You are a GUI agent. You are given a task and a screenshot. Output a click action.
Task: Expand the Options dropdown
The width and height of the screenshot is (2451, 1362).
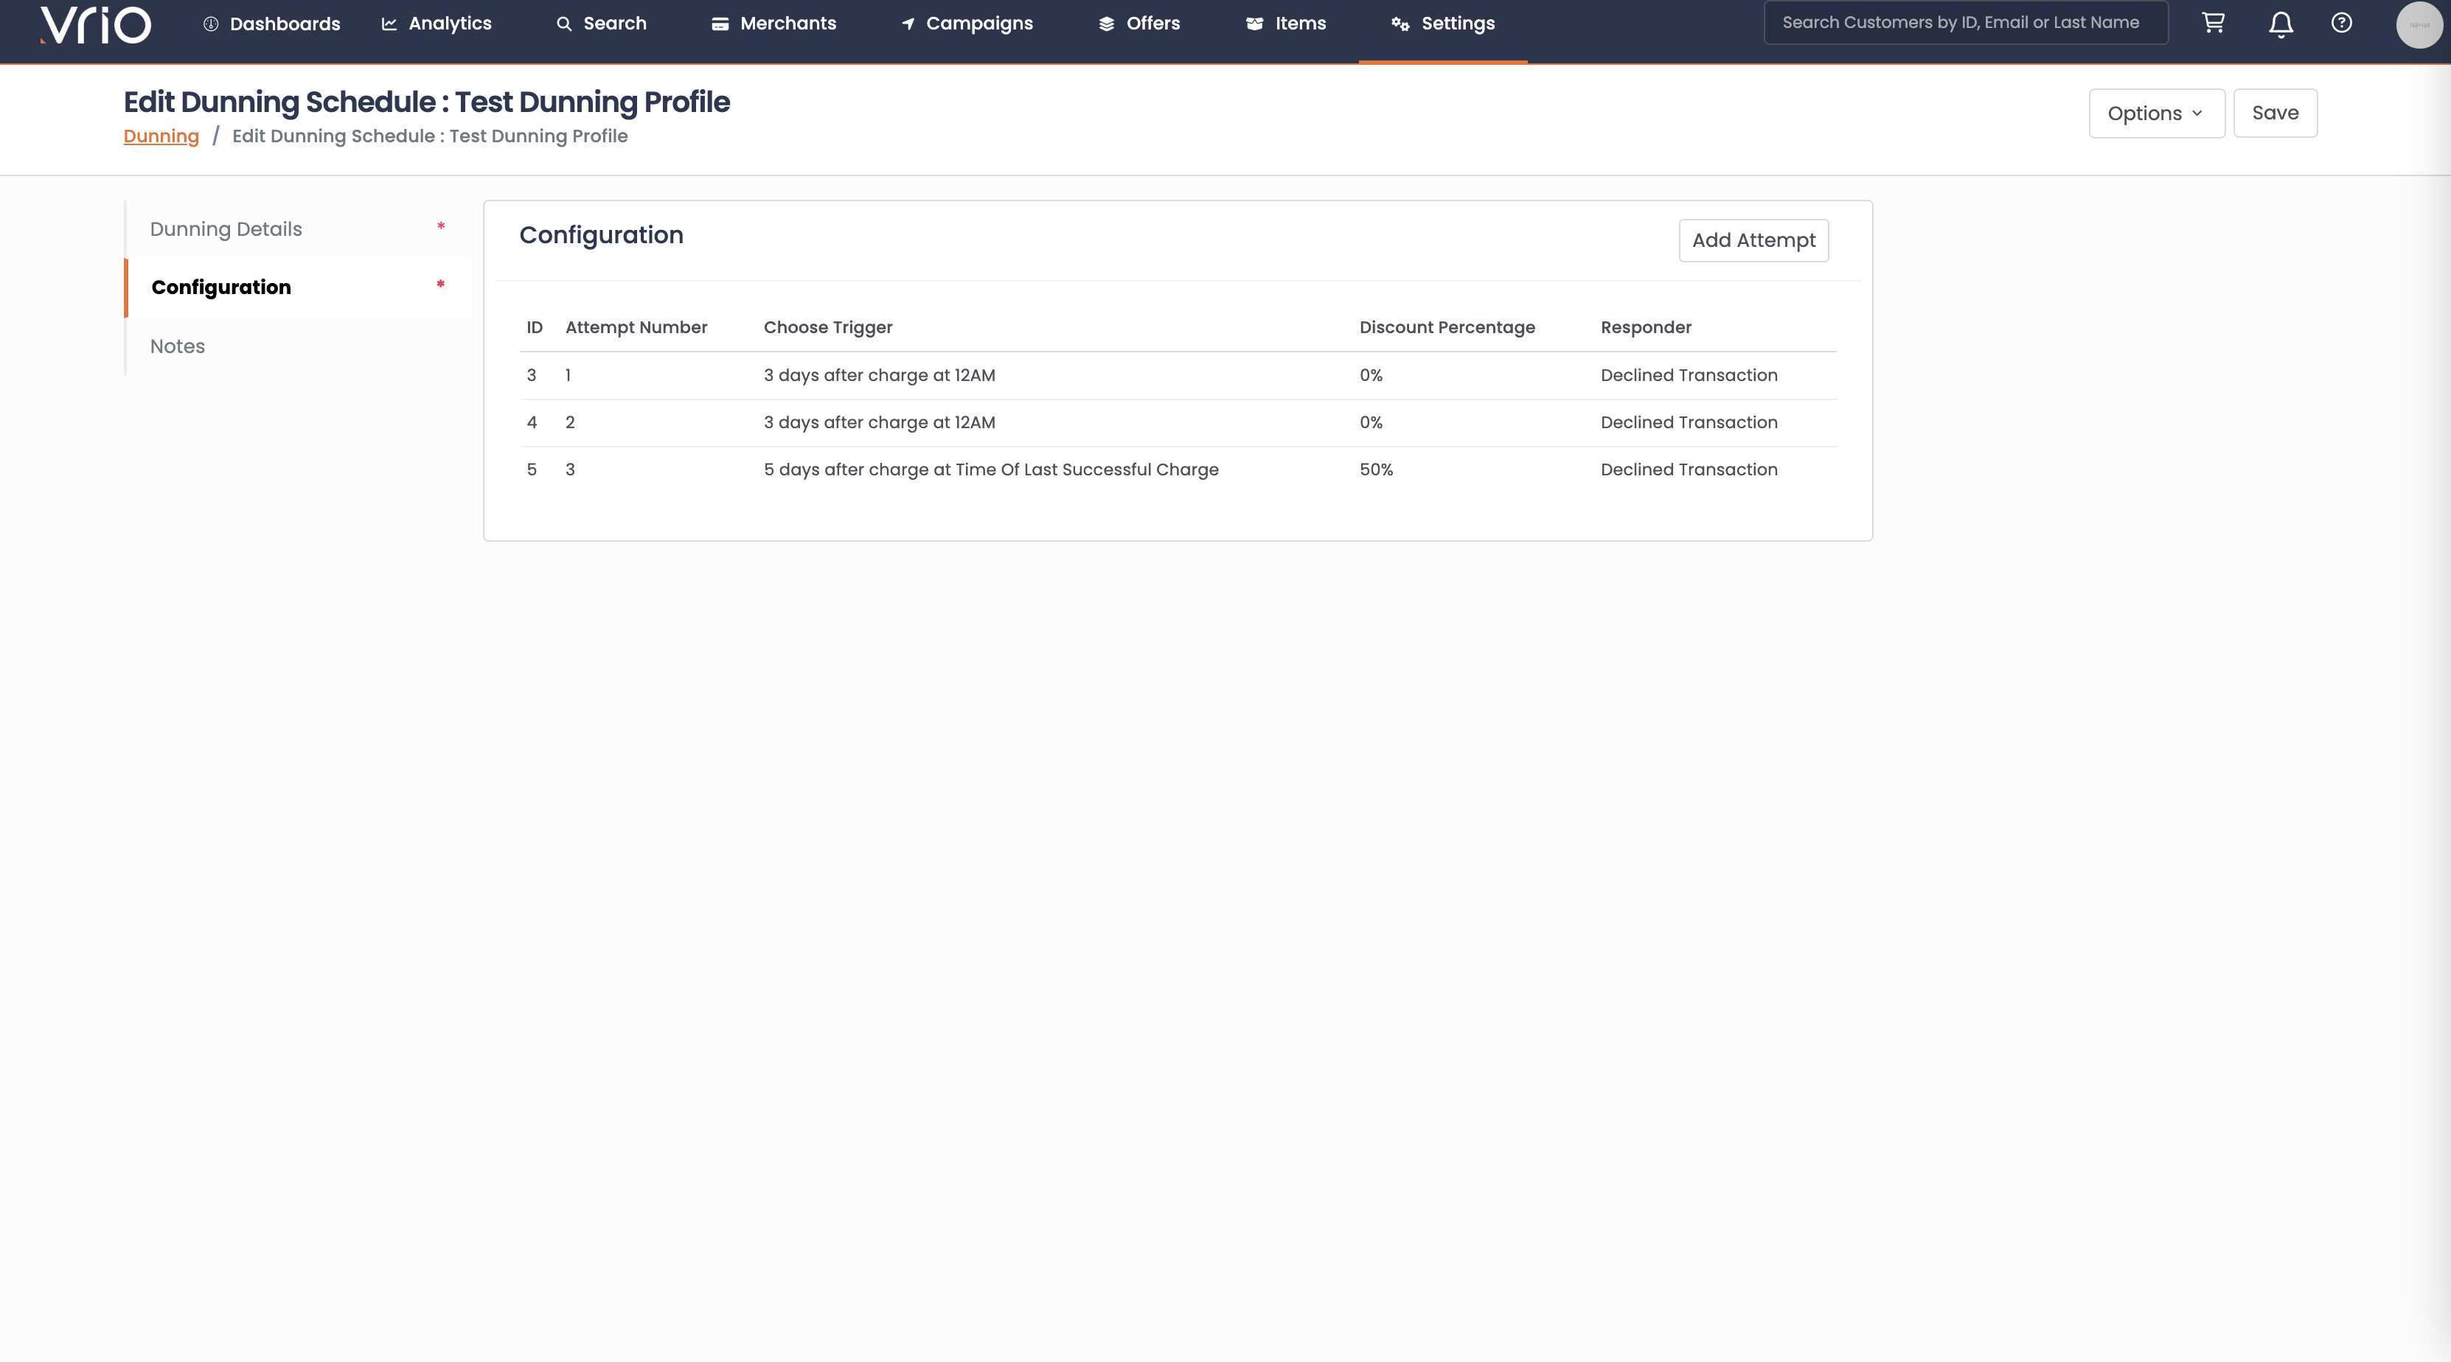(2155, 113)
